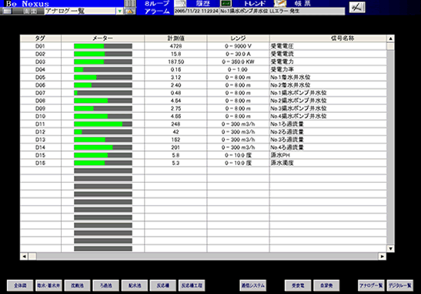Select the アナログ一覧 bottom button
The height and width of the screenshot is (294, 421).
coord(371,286)
